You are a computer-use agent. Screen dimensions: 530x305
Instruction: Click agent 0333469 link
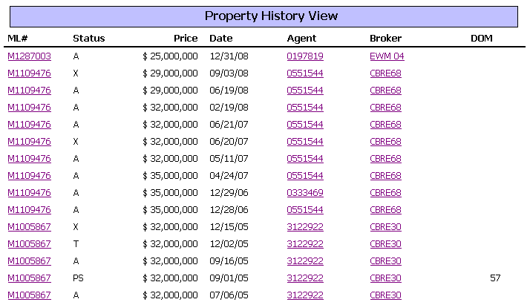coord(305,192)
